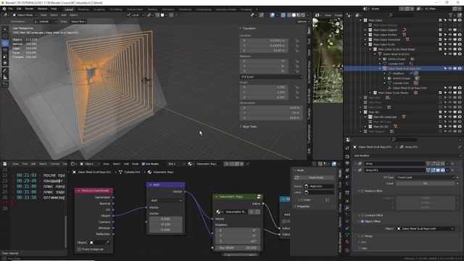Image resolution: width=464 pixels, height=261 pixels.
Task: Enable the Constant Offset checkbox
Action: (x=362, y=215)
